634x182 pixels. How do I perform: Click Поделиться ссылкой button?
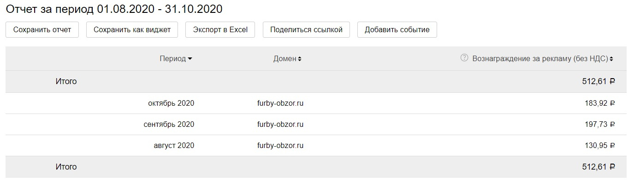tap(306, 30)
